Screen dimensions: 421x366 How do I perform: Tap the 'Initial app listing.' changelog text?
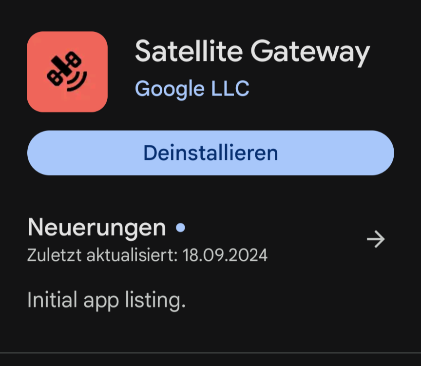point(106,300)
